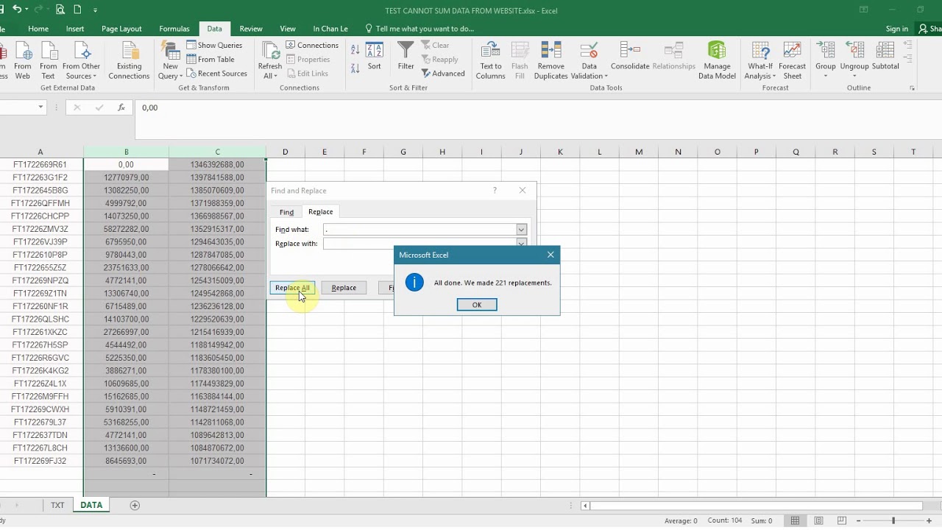The height and width of the screenshot is (530, 942).
Task: Open From Other Sources menu
Action: point(81,60)
